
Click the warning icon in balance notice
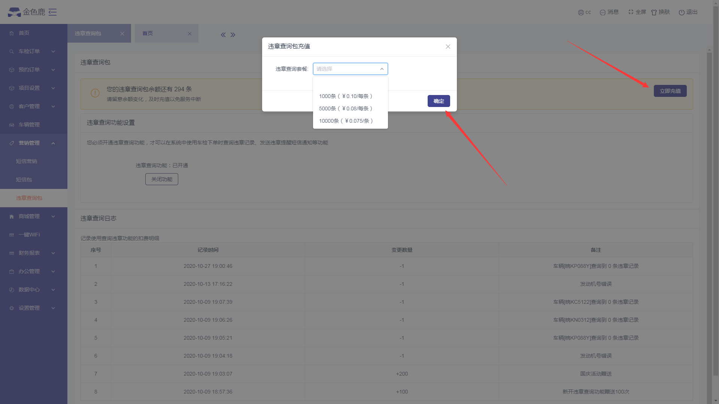(x=95, y=93)
